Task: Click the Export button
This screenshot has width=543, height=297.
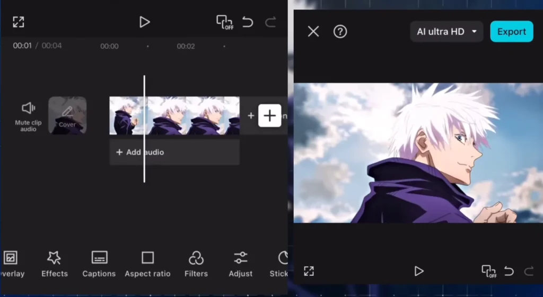Action: pos(512,31)
